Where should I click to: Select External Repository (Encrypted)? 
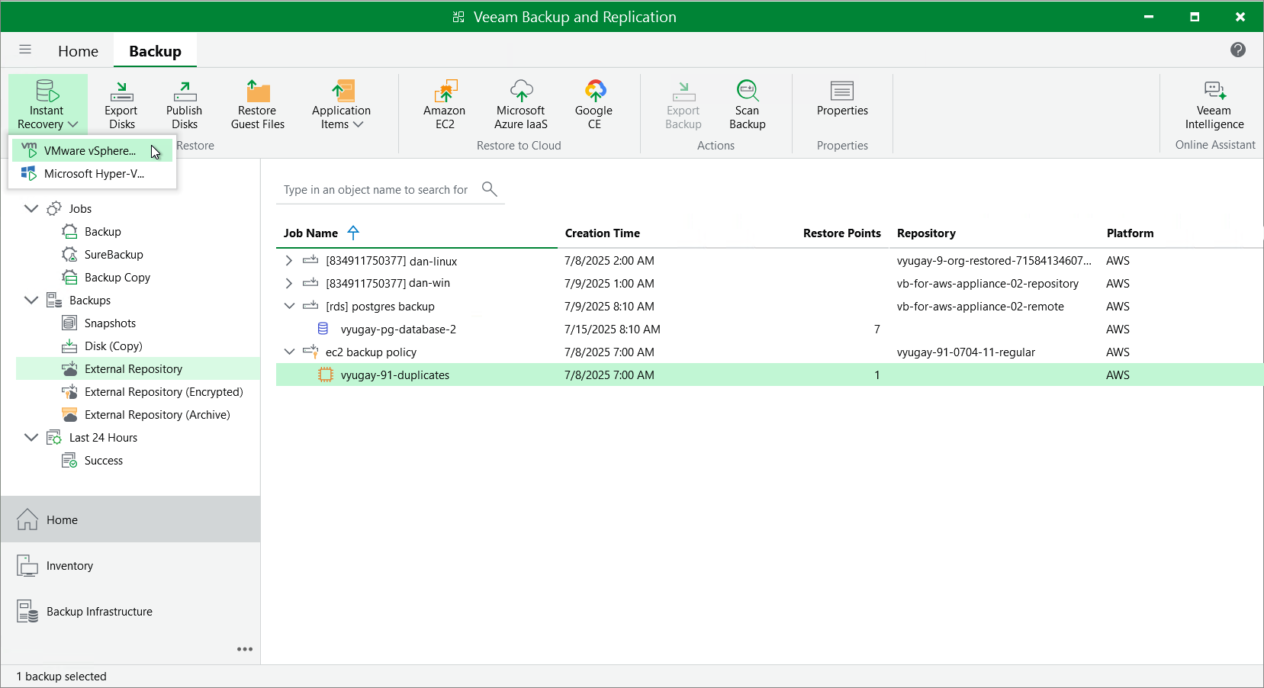tap(163, 391)
